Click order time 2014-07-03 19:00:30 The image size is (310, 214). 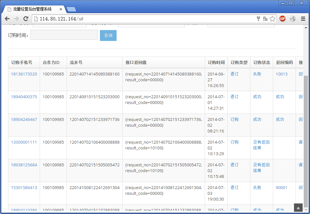coord(216,193)
